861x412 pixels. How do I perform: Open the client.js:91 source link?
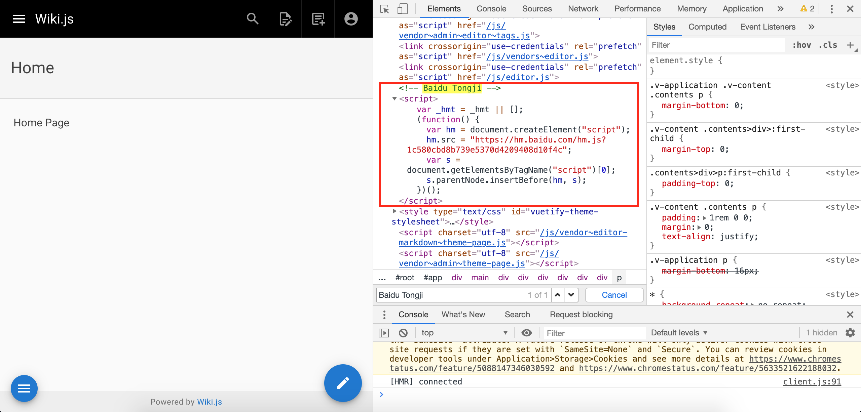(812, 382)
